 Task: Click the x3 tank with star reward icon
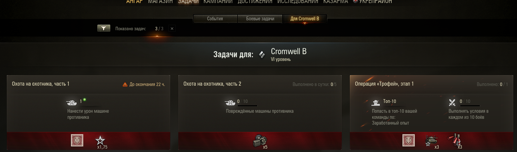[431, 140]
